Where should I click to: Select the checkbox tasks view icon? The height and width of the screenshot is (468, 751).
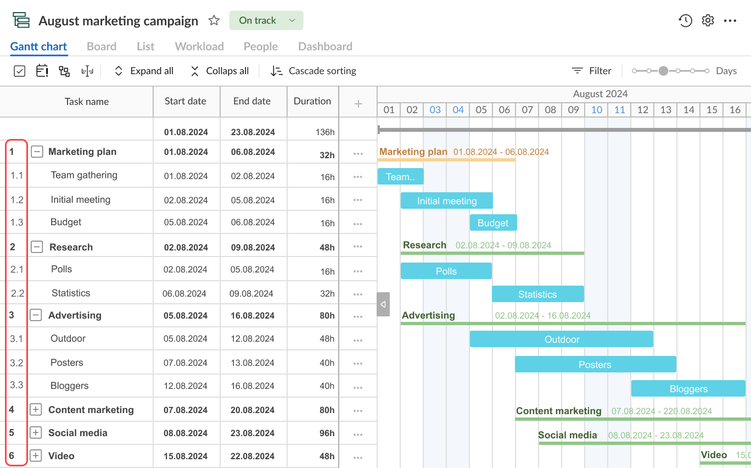[x=19, y=71]
